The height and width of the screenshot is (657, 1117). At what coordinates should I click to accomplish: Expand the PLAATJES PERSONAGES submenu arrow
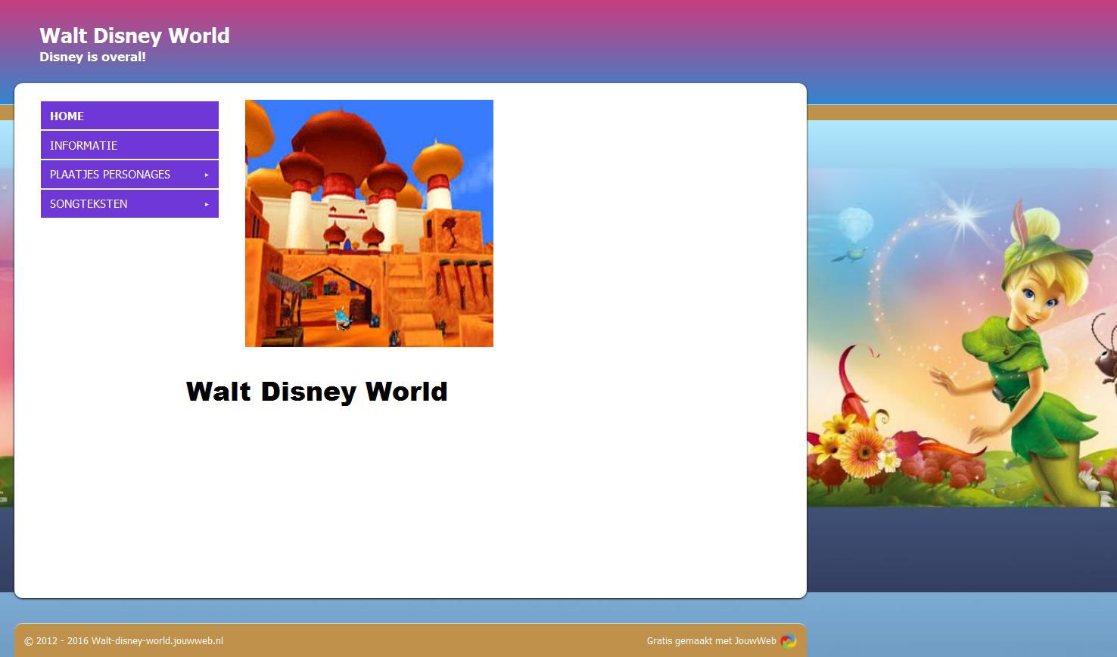point(207,175)
